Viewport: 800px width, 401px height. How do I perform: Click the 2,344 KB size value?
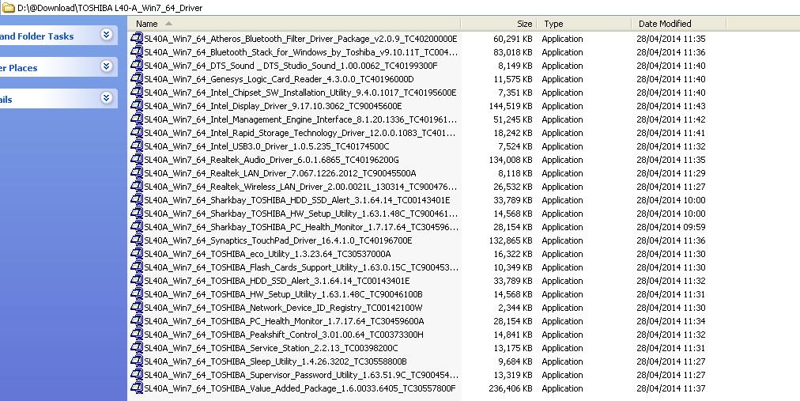pyautogui.click(x=515, y=308)
